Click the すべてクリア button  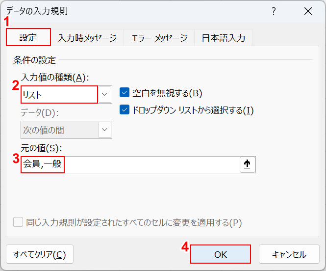(40, 254)
